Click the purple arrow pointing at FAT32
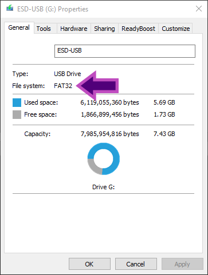The image size is (208, 275). pyautogui.click(x=97, y=86)
